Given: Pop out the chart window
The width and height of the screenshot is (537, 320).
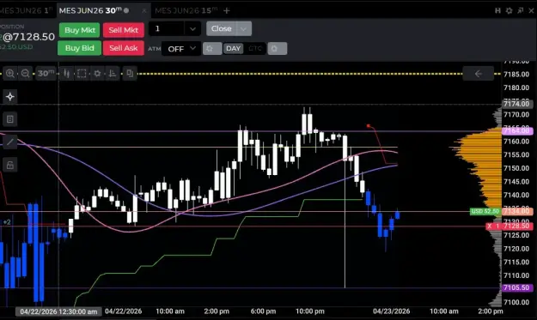Looking at the screenshot, I should tap(520, 10).
